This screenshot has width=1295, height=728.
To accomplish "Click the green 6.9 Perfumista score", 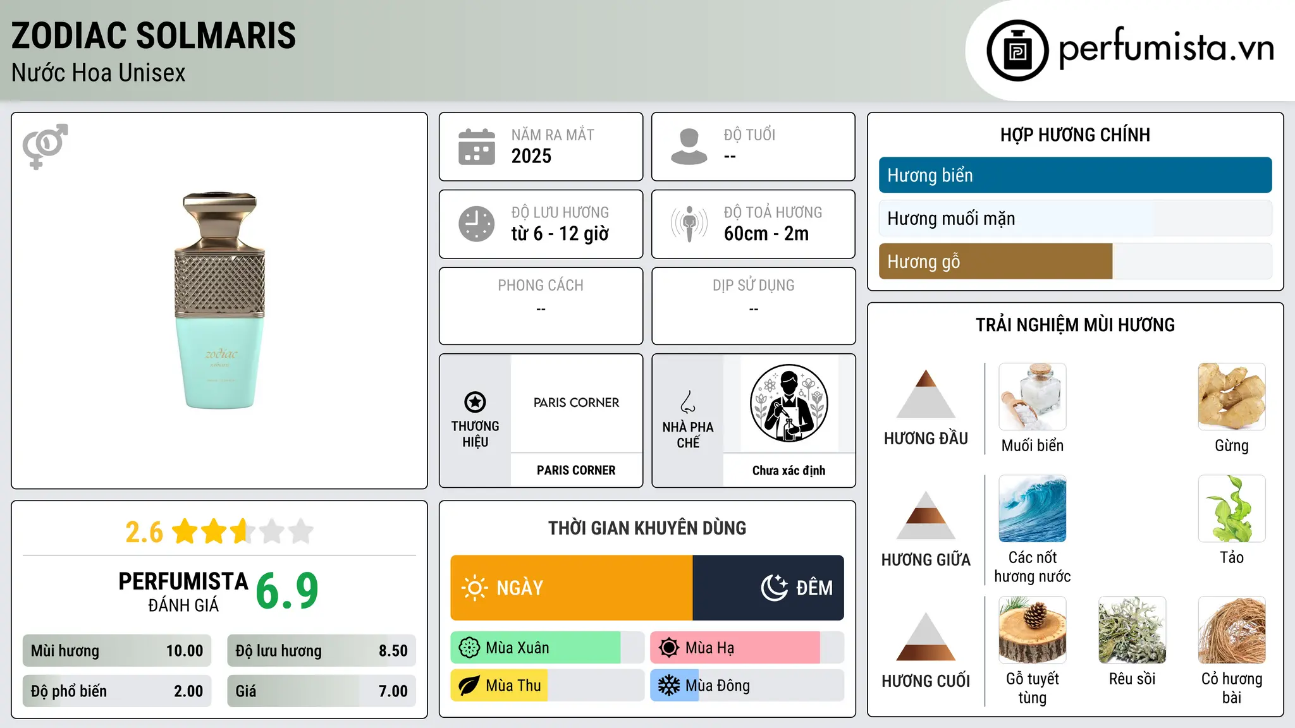I will point(287,591).
